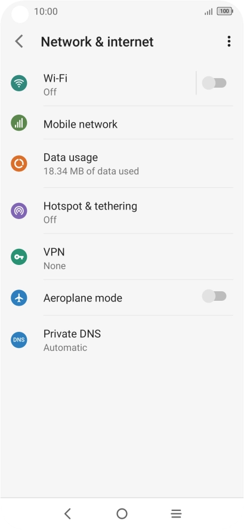Tap the recent apps menu button

pos(176,514)
